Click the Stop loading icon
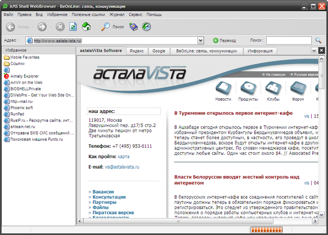The width and height of the screenshot is (328, 235). pyautogui.click(x=60, y=27)
